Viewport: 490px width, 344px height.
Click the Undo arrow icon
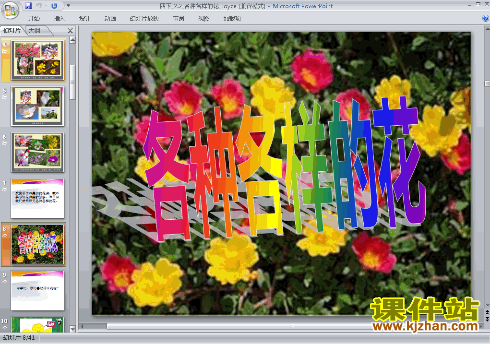(39, 6)
